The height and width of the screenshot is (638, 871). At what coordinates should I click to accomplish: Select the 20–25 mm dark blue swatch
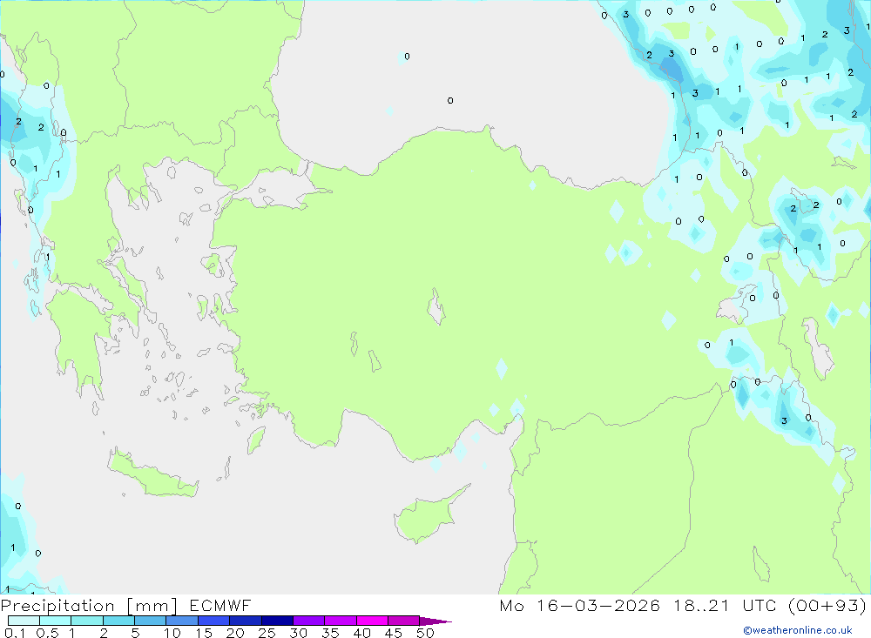coord(245,621)
